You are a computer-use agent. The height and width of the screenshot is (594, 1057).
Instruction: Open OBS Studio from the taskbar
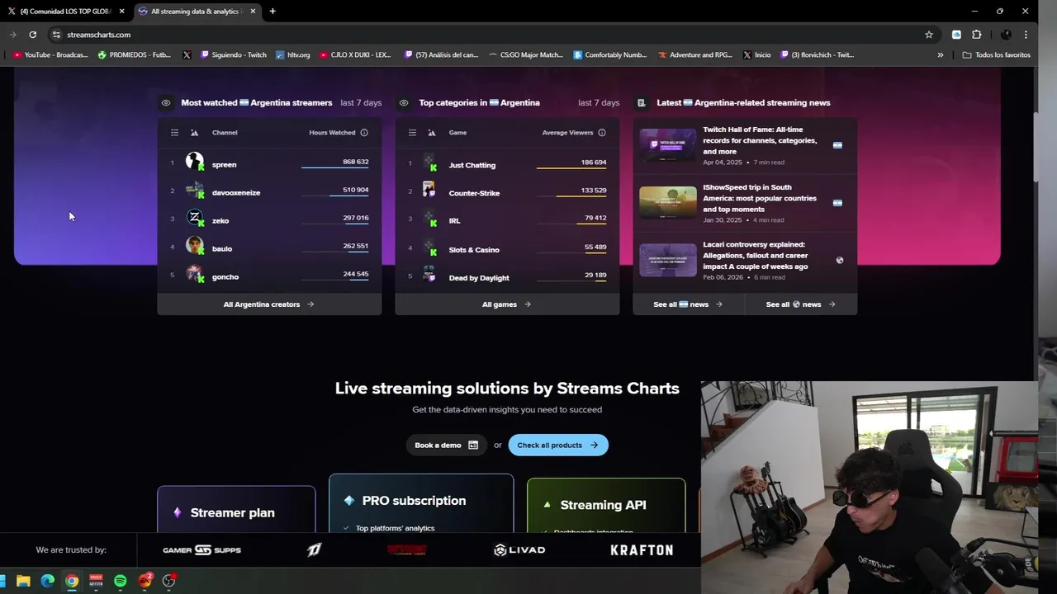(169, 581)
